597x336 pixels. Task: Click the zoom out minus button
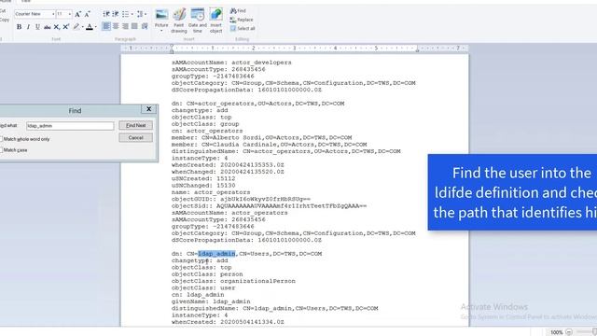coord(569,332)
